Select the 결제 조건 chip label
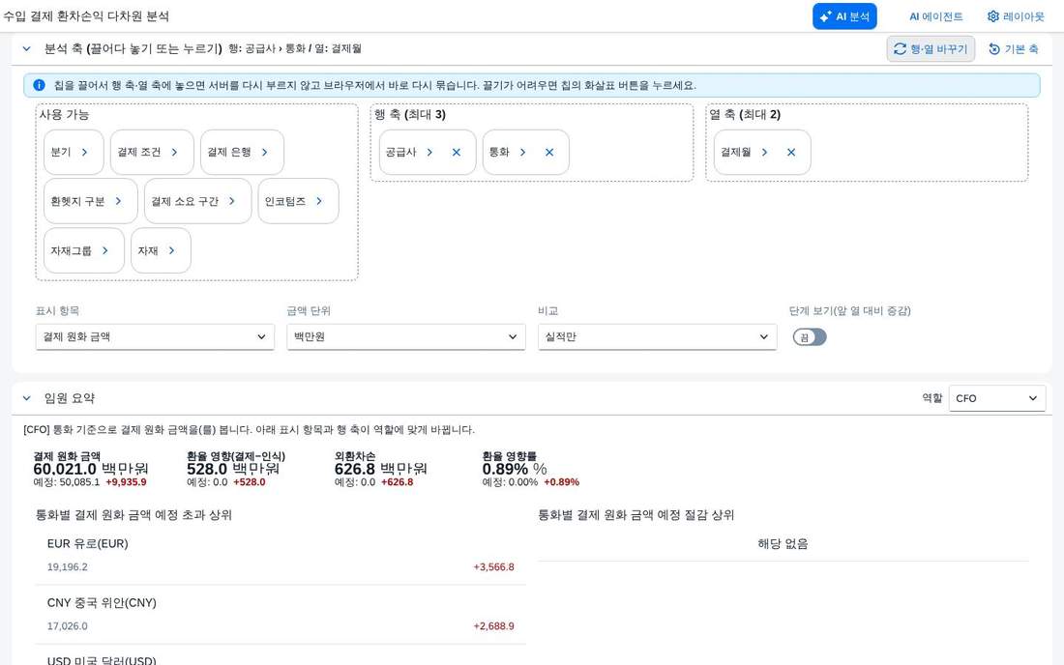Screen dimensions: 1064x665 [x=139, y=153]
